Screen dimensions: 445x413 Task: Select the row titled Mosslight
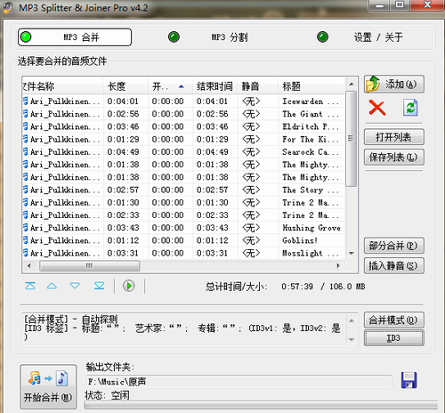click(x=183, y=253)
